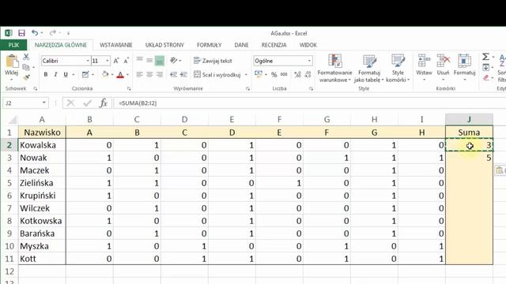Click the Comma Style 000 icon

(284, 74)
